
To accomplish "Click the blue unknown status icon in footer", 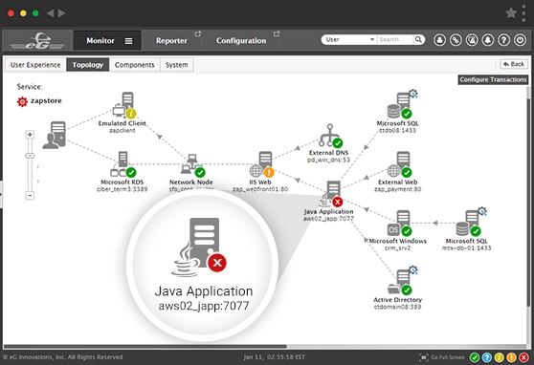I will [487, 357].
